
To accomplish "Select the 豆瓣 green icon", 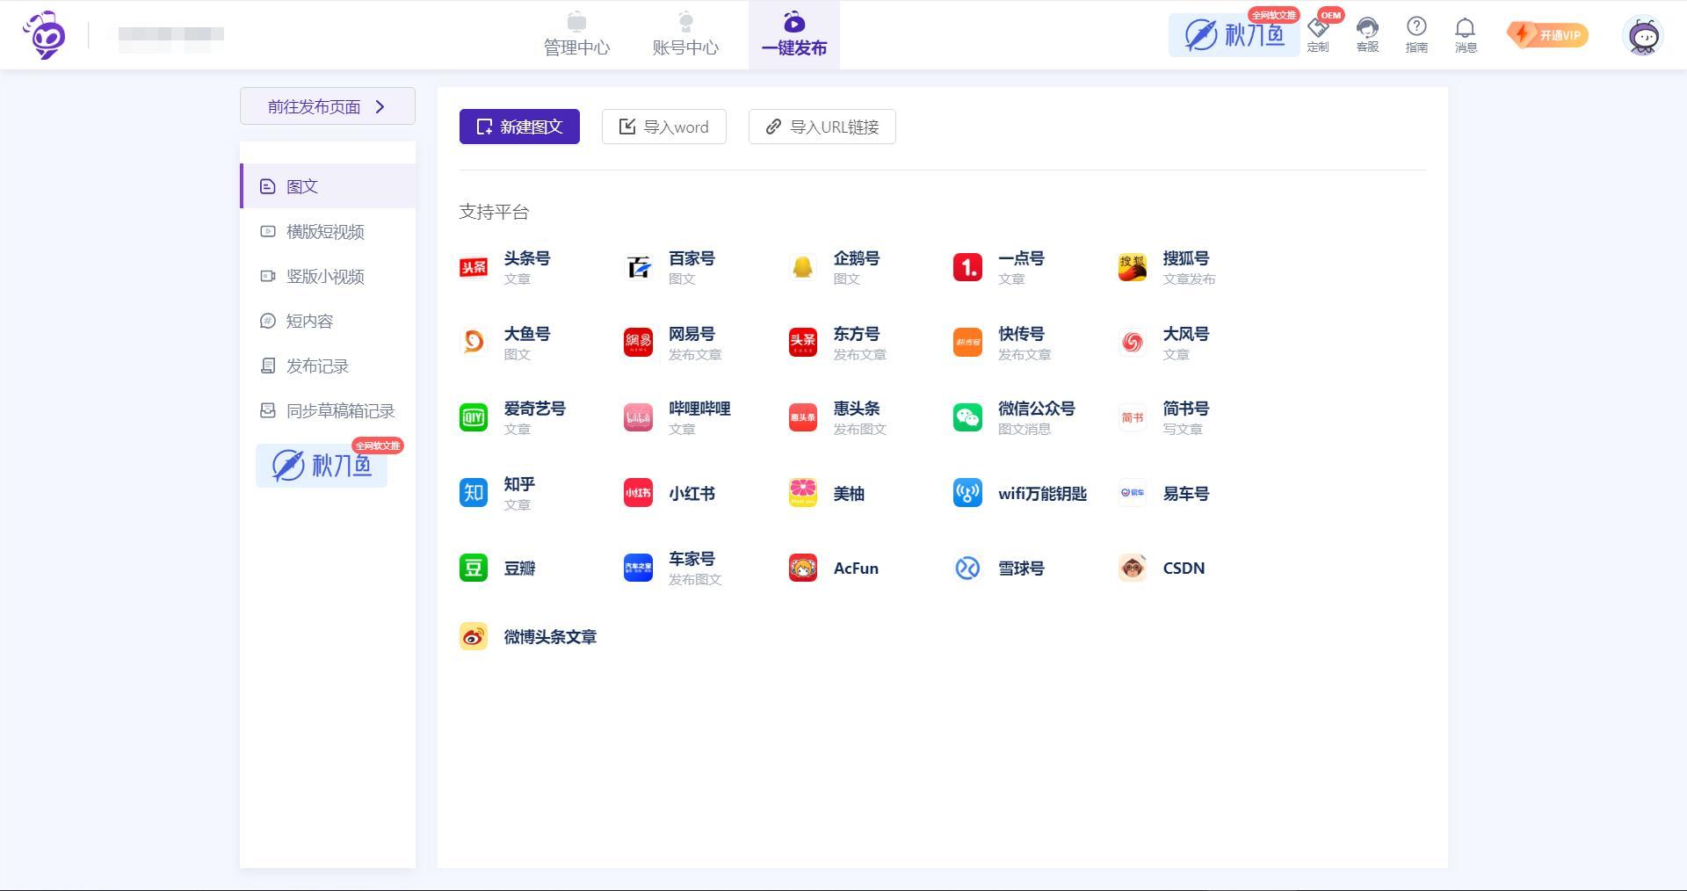I will click(x=474, y=568).
